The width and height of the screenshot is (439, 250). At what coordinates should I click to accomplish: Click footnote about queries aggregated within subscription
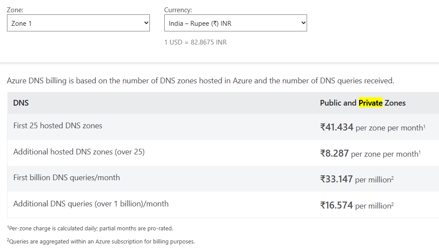[x=101, y=241]
